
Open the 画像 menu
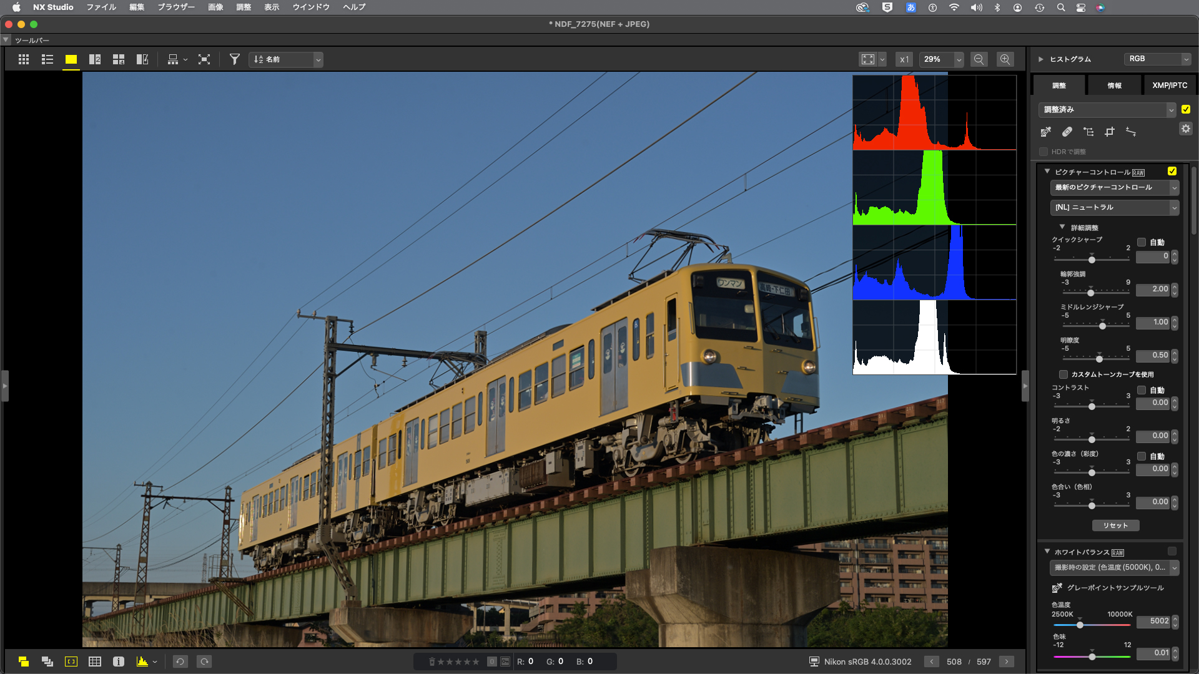(x=215, y=7)
